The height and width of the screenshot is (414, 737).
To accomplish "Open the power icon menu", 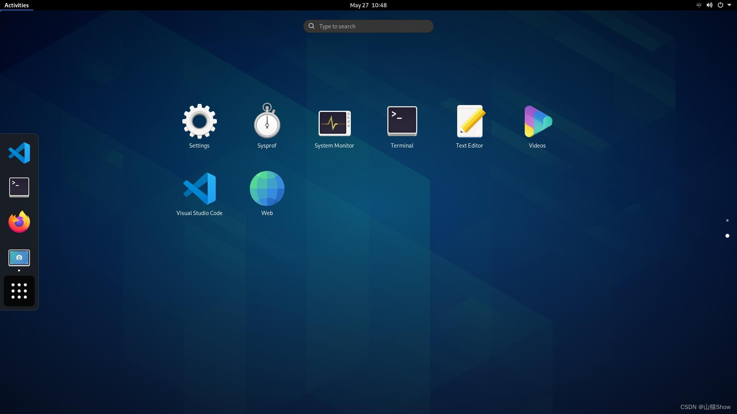I will click(720, 5).
